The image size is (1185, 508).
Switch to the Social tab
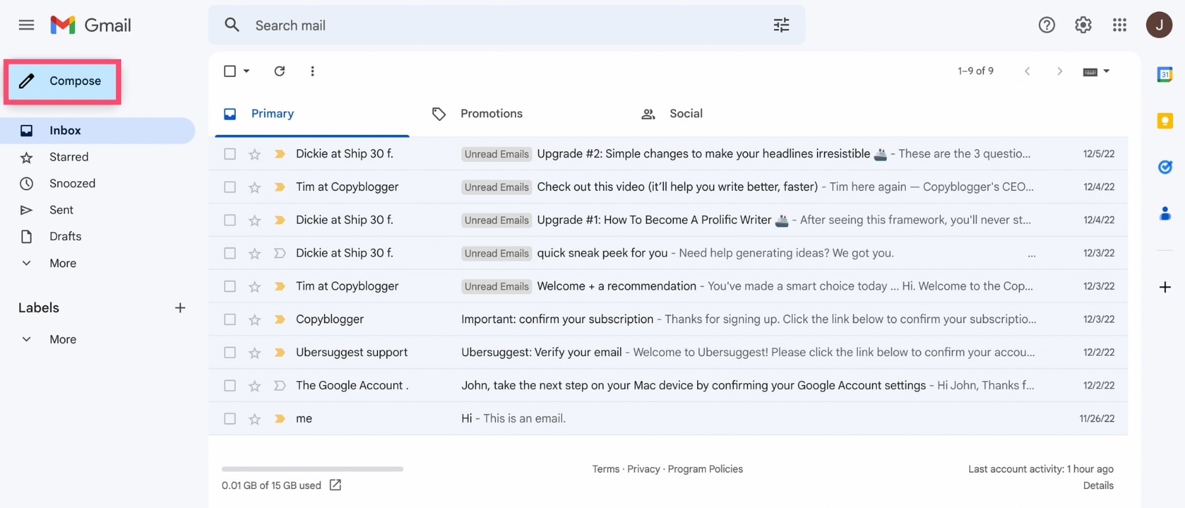672,114
